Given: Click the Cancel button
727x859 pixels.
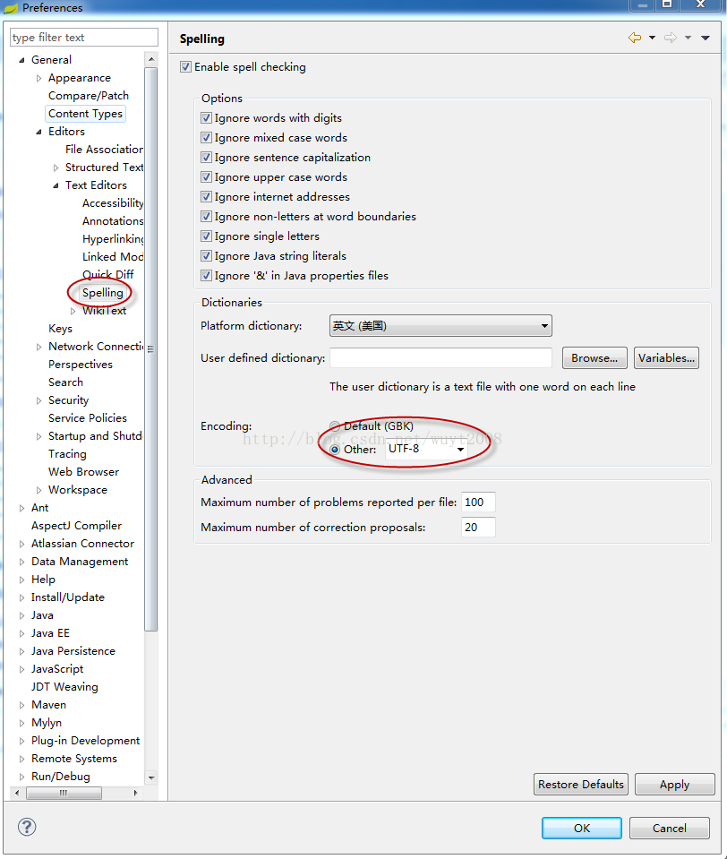Looking at the screenshot, I should (x=670, y=829).
